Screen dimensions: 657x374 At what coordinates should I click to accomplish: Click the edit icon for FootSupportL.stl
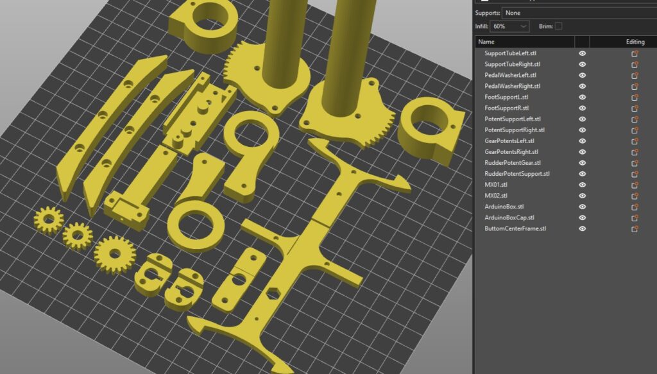635,98
